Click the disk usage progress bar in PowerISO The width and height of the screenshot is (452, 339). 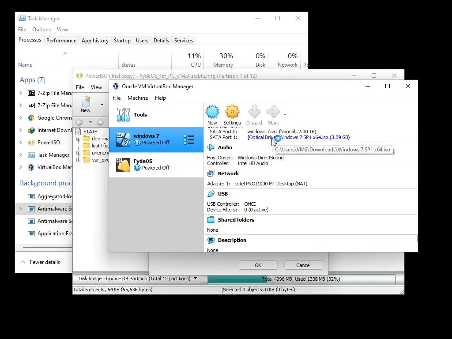click(x=301, y=279)
